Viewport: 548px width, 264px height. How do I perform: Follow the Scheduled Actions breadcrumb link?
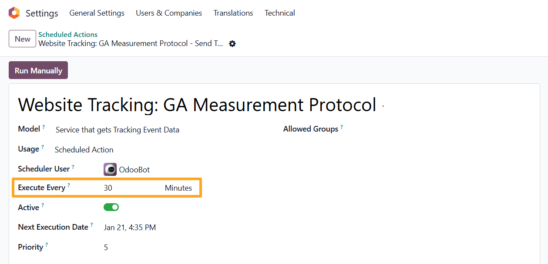[x=67, y=34]
